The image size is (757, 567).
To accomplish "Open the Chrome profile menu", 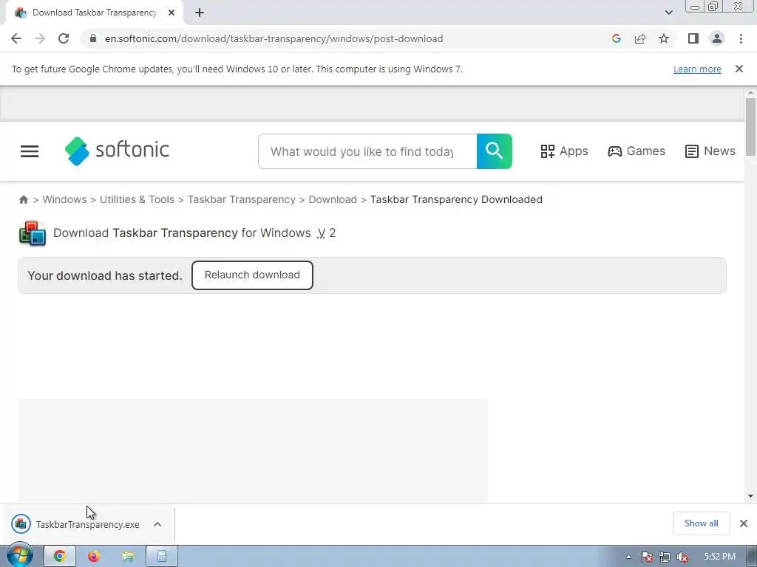I will 717,38.
